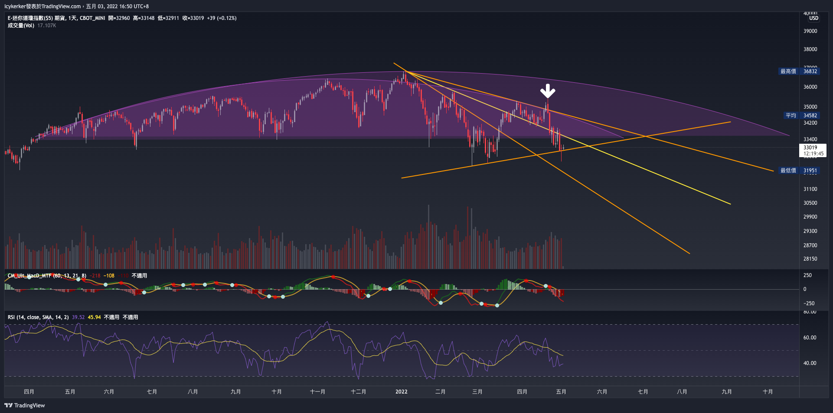Image resolution: width=833 pixels, height=413 pixels.
Task: Click the 250 tick on MACD axis
Action: (807, 275)
